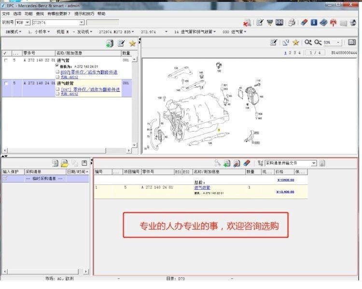Click new shopping list document icon

(55, 163)
